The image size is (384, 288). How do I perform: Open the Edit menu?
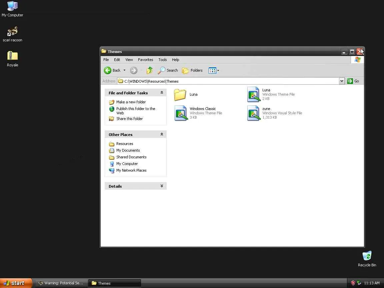[x=117, y=60]
